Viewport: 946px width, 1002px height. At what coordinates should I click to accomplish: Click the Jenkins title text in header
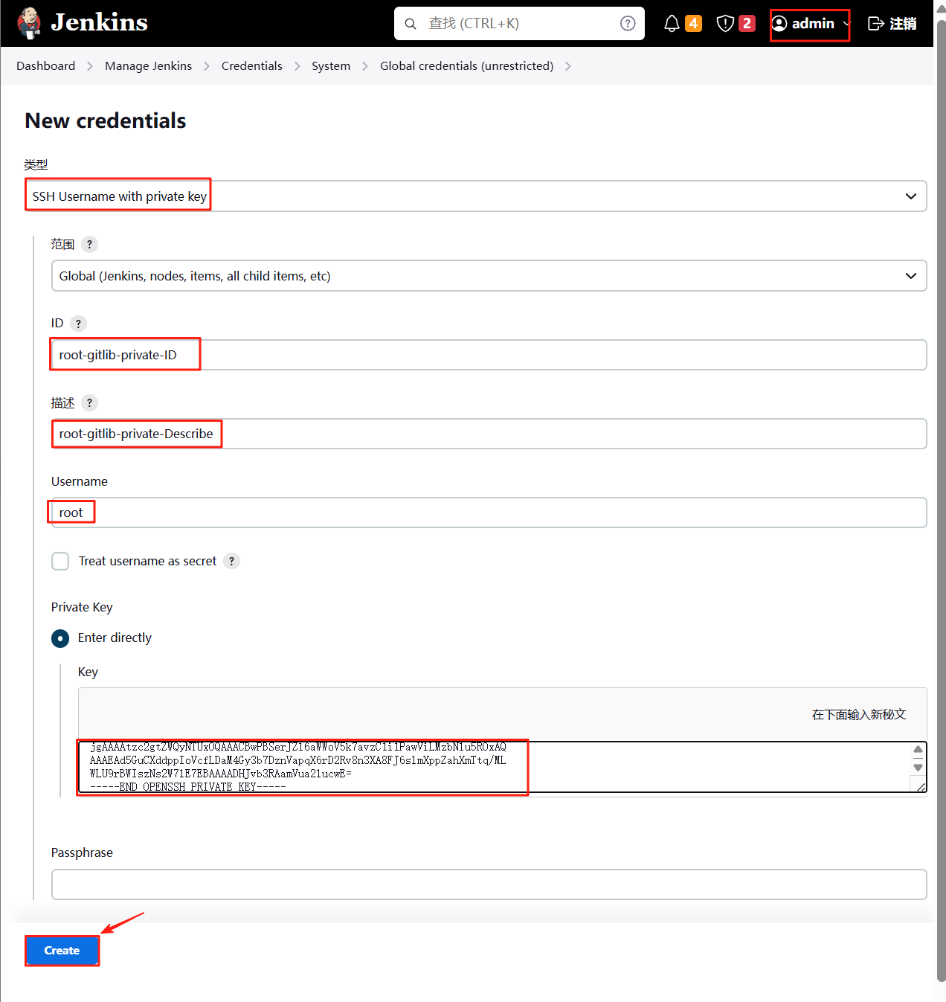tap(99, 23)
